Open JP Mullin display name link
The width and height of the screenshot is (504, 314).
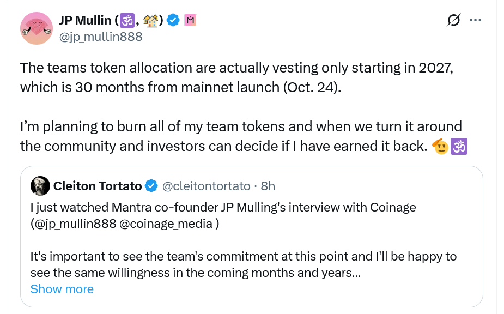(x=86, y=21)
